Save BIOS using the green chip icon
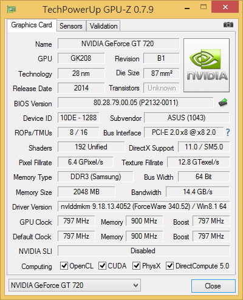243x300 pixels. click(x=223, y=103)
